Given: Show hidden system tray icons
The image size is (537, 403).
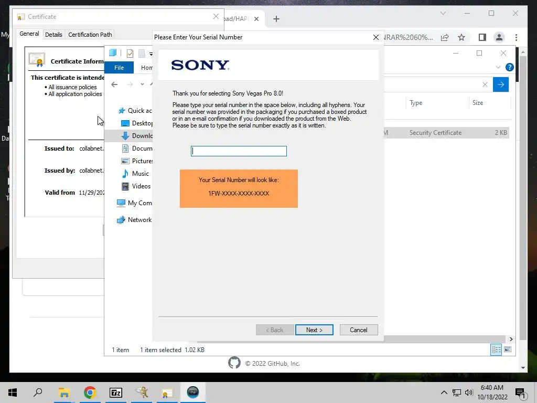Looking at the screenshot, I should (x=444, y=393).
